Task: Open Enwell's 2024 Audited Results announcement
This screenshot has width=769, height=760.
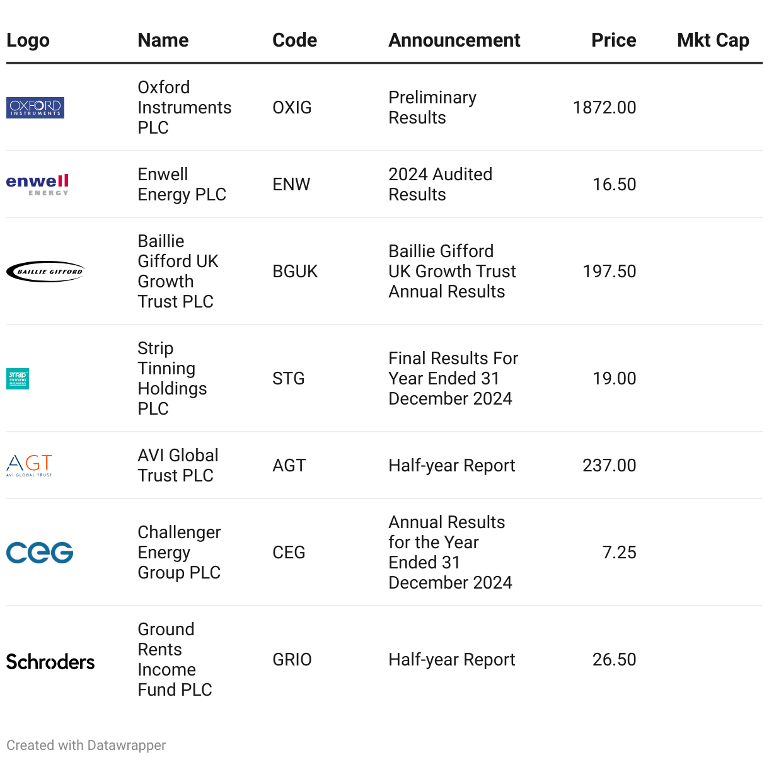Action: (x=440, y=185)
